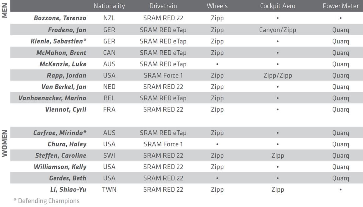The image size is (363, 207).
Task: Select the Drivetrain column header
Action: [x=163, y=6]
